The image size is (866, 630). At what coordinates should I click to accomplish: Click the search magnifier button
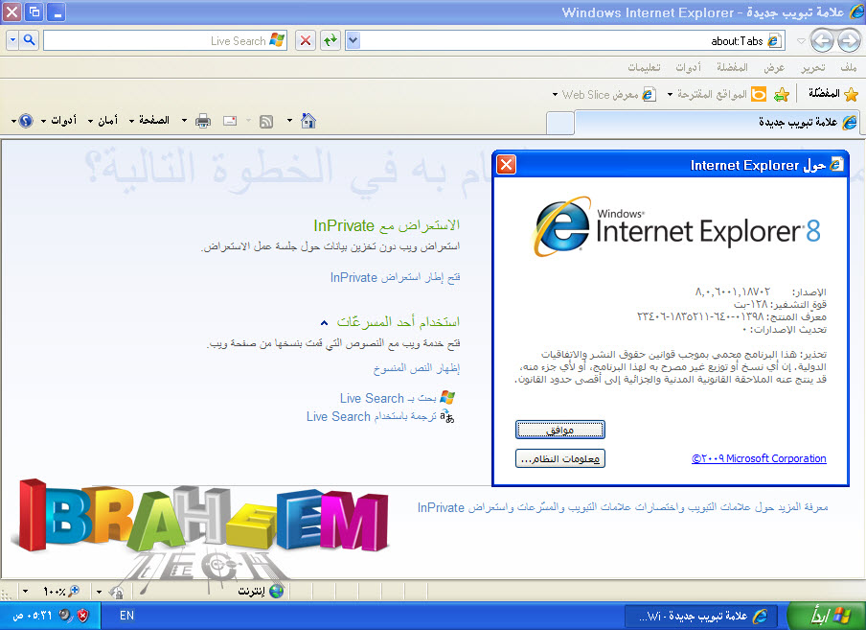tap(30, 39)
